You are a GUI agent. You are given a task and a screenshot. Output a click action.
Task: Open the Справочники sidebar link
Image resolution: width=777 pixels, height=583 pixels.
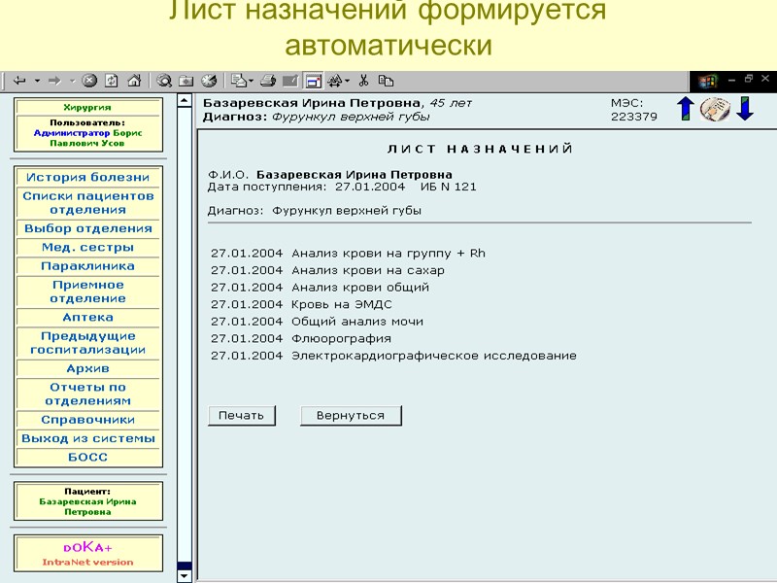click(x=88, y=420)
